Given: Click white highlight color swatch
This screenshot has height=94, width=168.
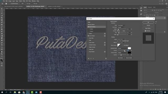Looking at the screenshot, I should tap(129, 48).
